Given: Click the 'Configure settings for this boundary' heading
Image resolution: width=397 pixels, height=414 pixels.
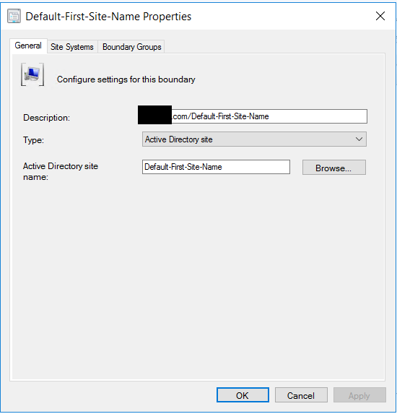Looking at the screenshot, I should [x=126, y=79].
